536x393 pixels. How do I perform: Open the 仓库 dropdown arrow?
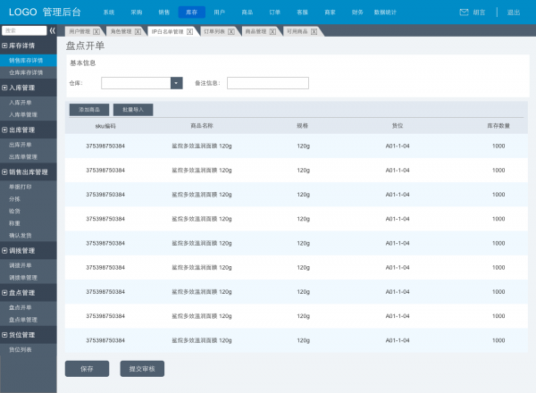pyautogui.click(x=176, y=83)
